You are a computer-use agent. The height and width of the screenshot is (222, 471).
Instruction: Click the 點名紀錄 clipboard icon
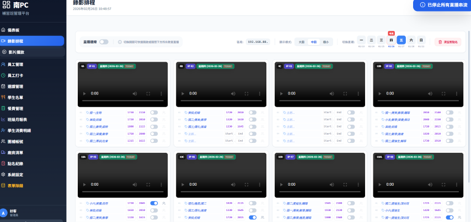coord(4,163)
